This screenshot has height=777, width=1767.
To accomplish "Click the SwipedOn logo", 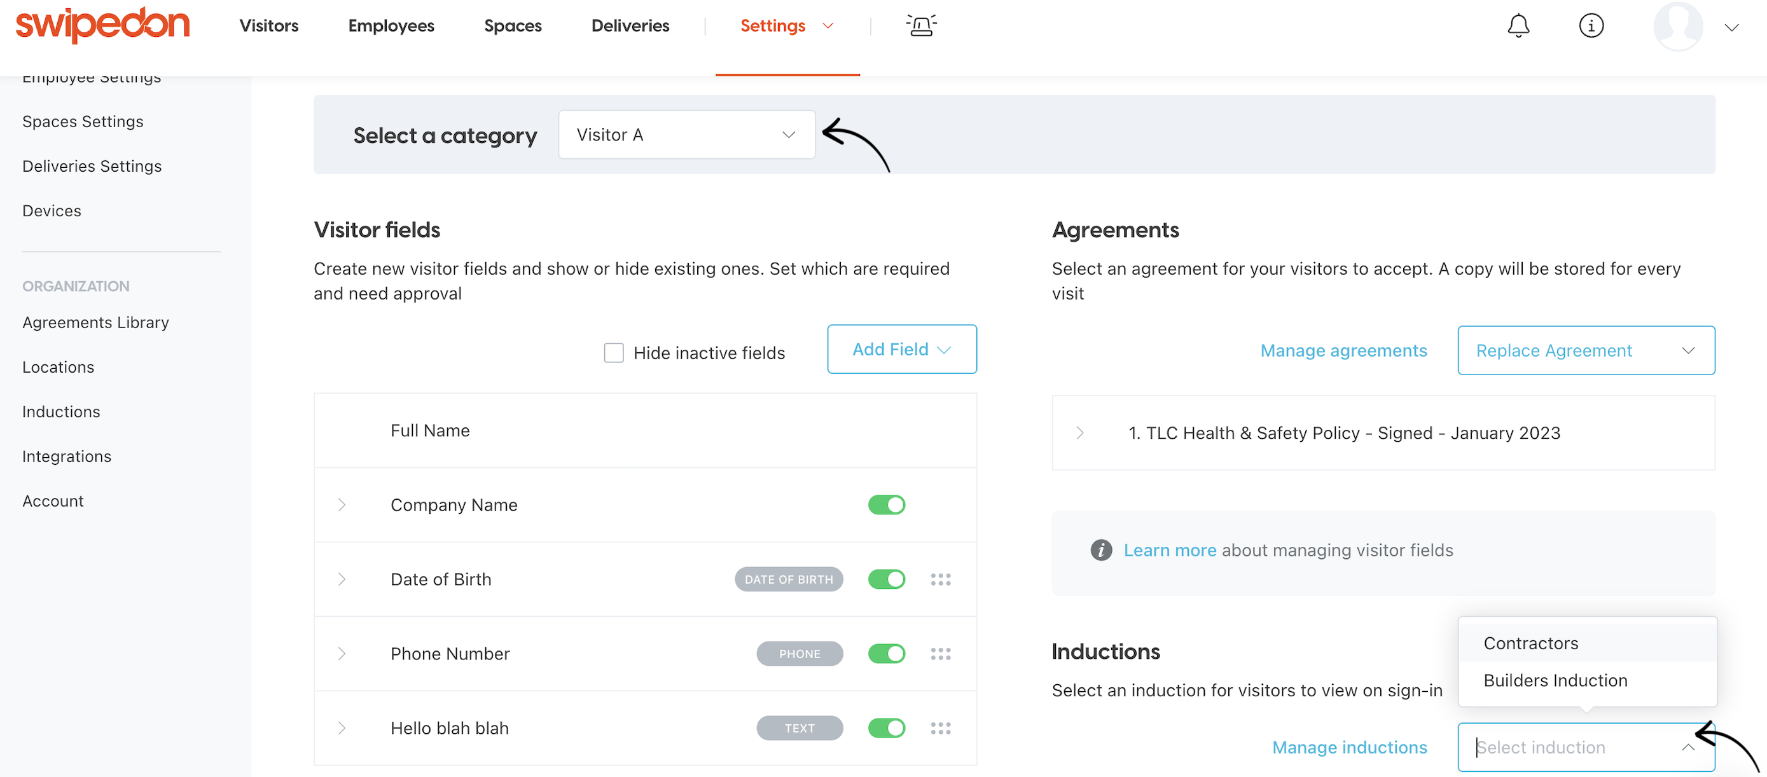I will pyautogui.click(x=102, y=25).
